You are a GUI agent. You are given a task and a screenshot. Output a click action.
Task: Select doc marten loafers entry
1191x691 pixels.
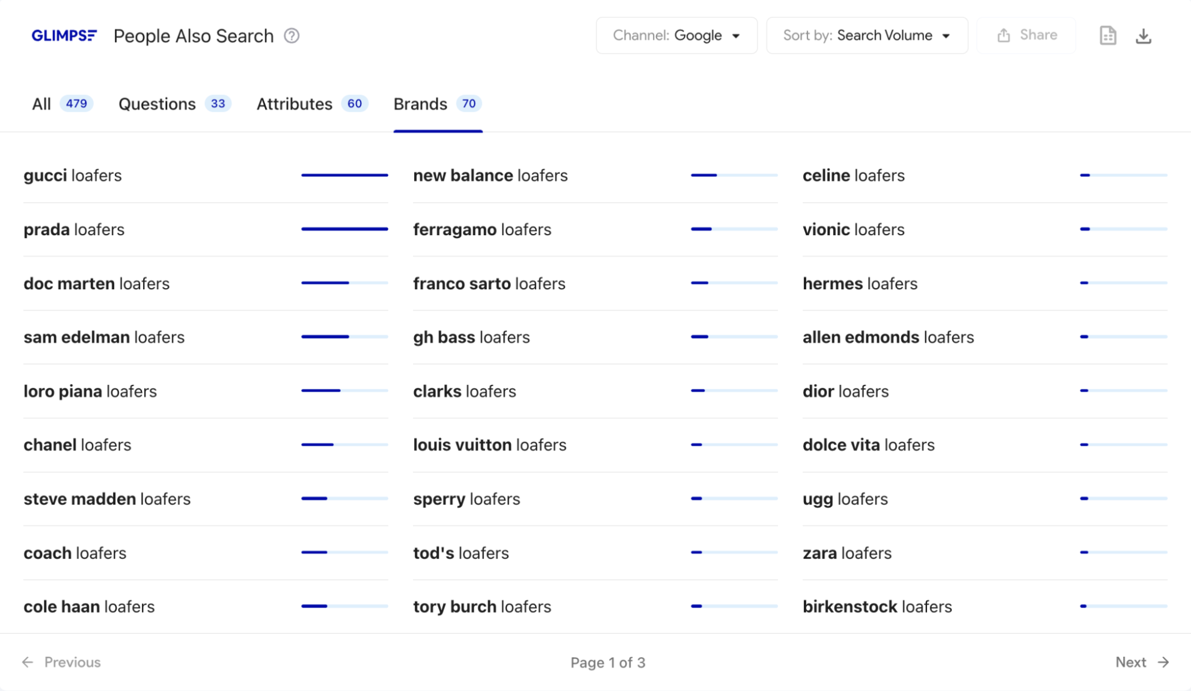coord(206,283)
